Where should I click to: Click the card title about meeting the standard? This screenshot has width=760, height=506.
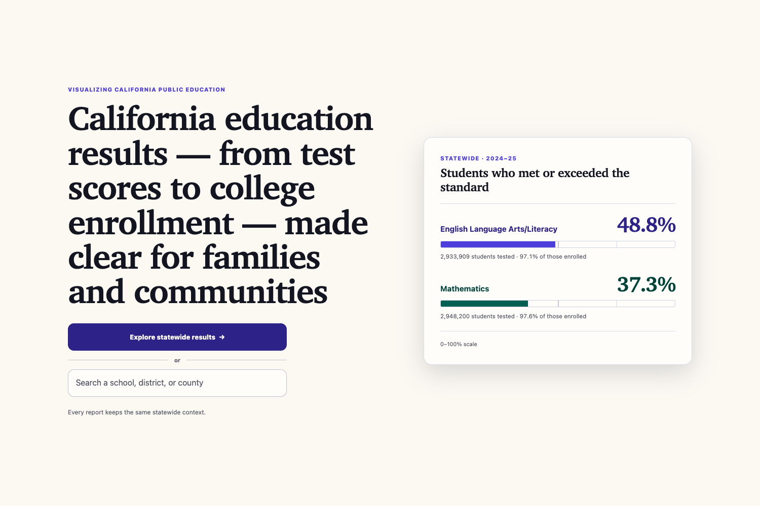(x=535, y=180)
